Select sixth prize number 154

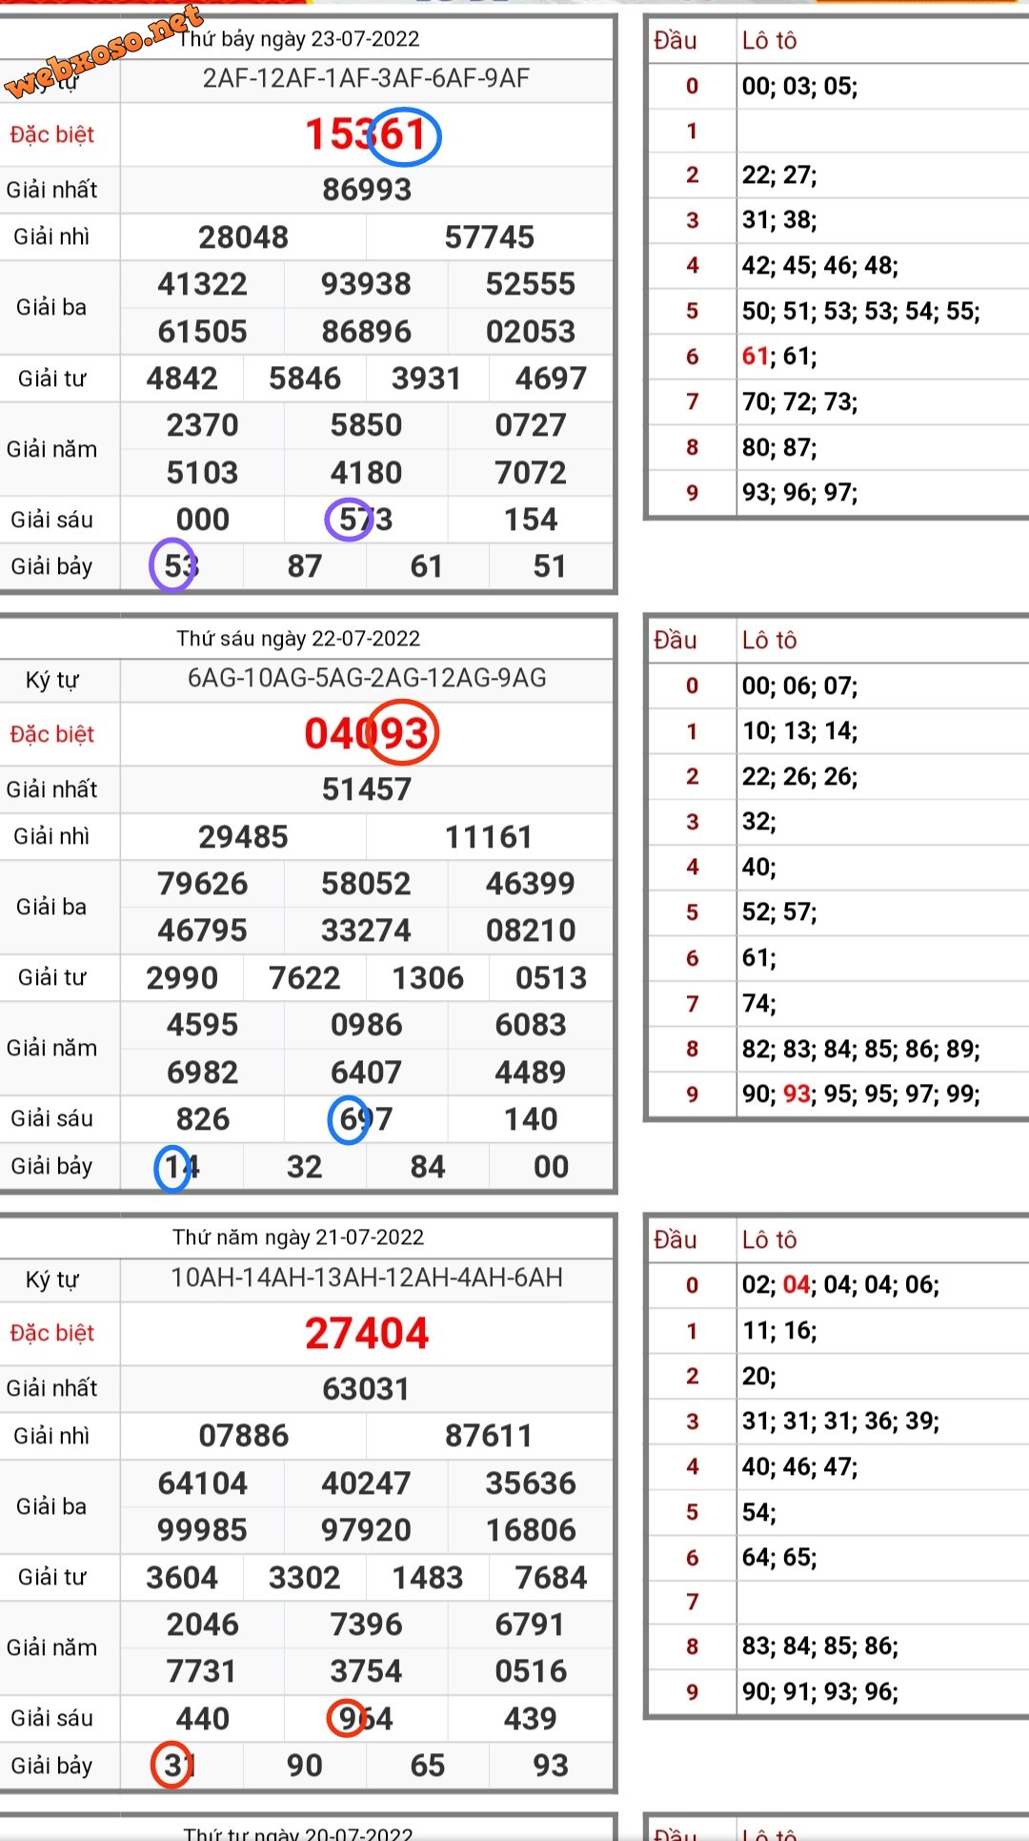(530, 520)
